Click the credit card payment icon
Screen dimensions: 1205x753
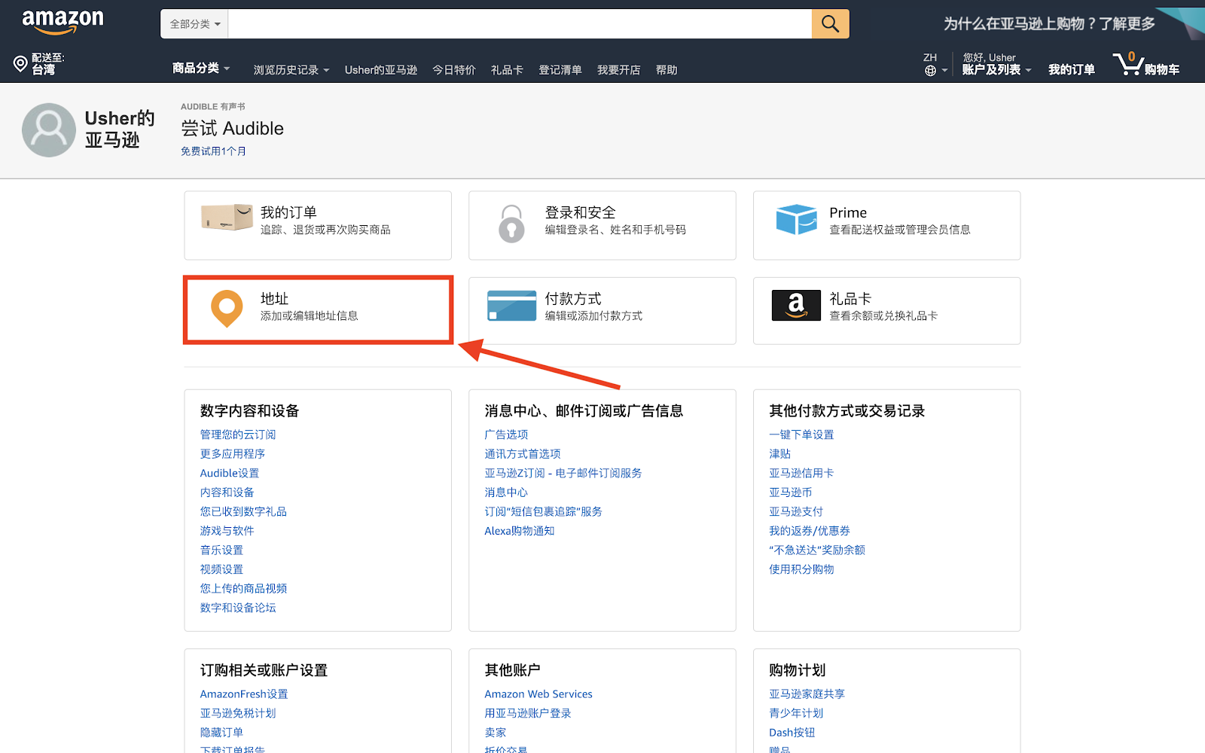511,306
